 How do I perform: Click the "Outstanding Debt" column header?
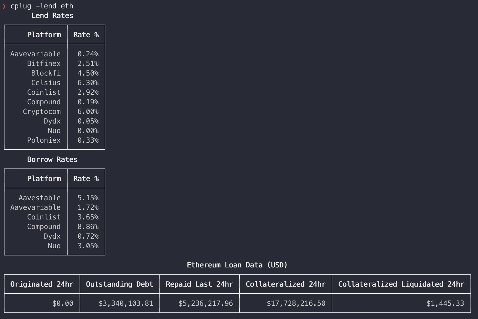click(x=119, y=284)
